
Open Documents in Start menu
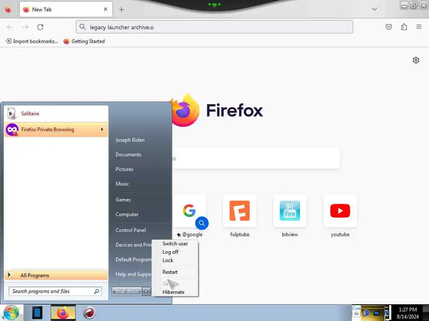tap(128, 155)
